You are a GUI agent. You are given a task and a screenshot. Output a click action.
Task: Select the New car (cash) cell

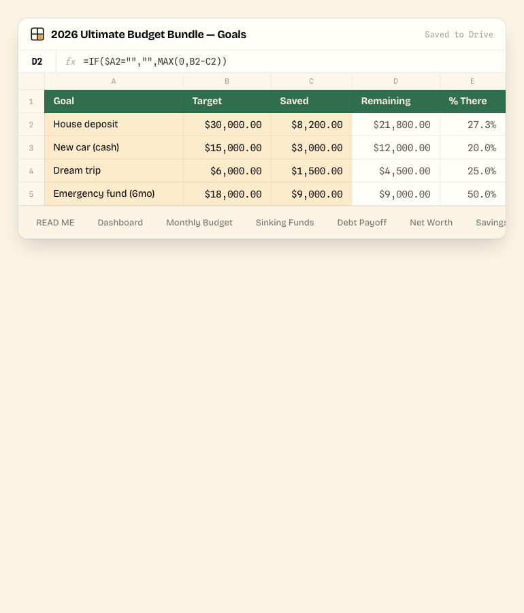(x=114, y=147)
